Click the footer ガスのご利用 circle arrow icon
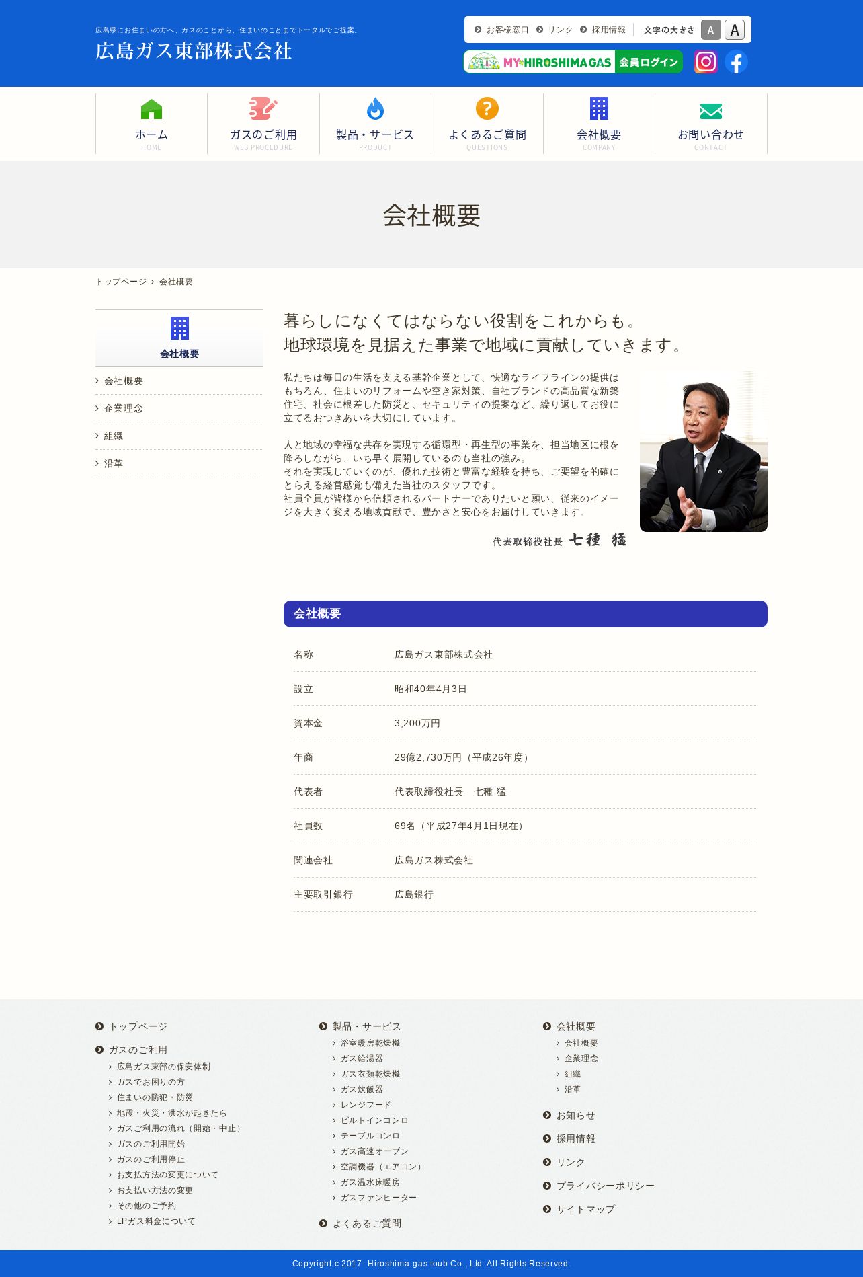The image size is (863, 1277). [99, 1050]
